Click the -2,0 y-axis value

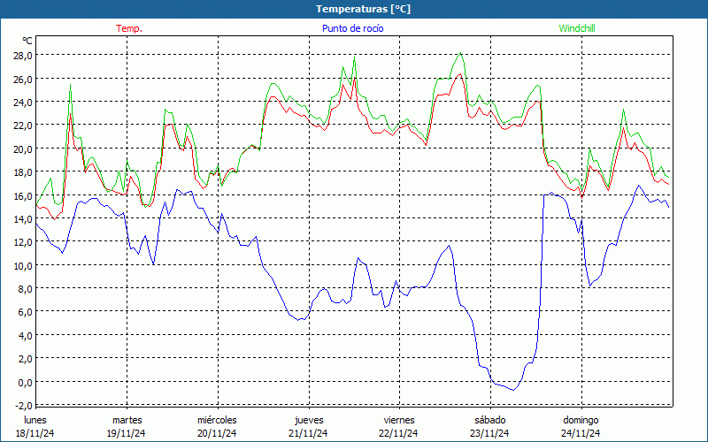point(24,405)
